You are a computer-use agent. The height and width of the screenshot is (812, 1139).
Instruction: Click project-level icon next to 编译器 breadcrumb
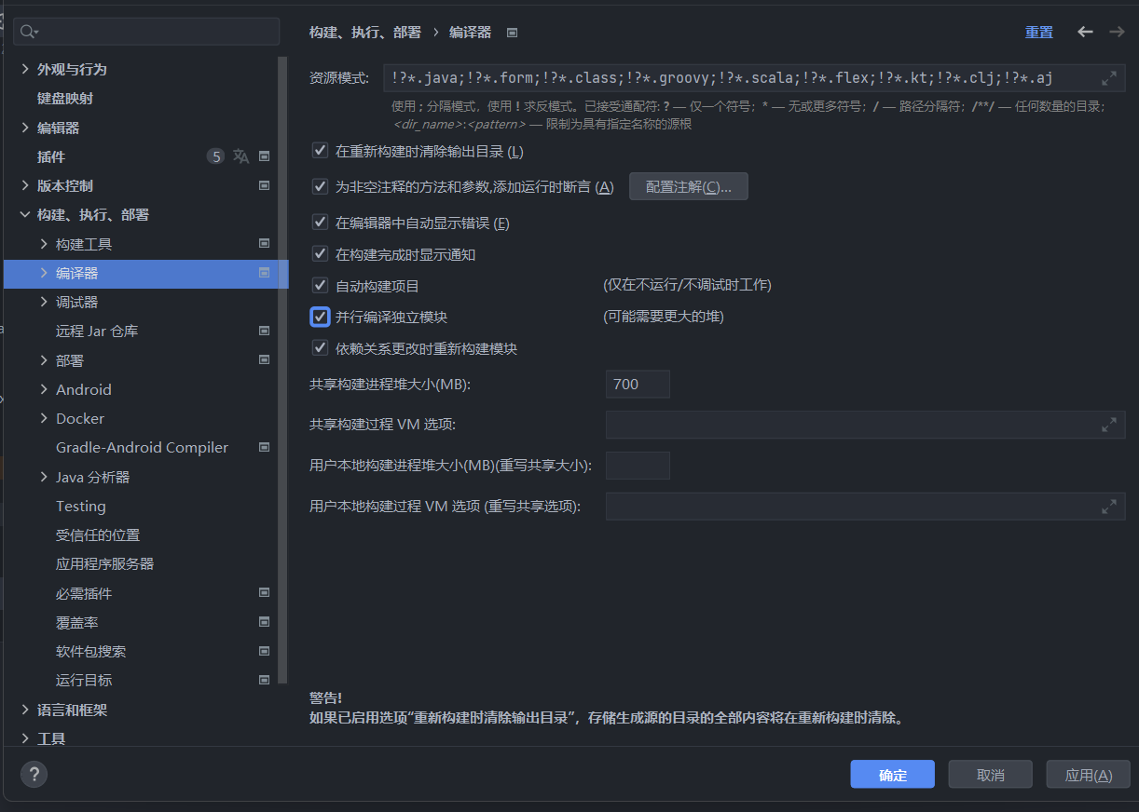pyautogui.click(x=512, y=33)
